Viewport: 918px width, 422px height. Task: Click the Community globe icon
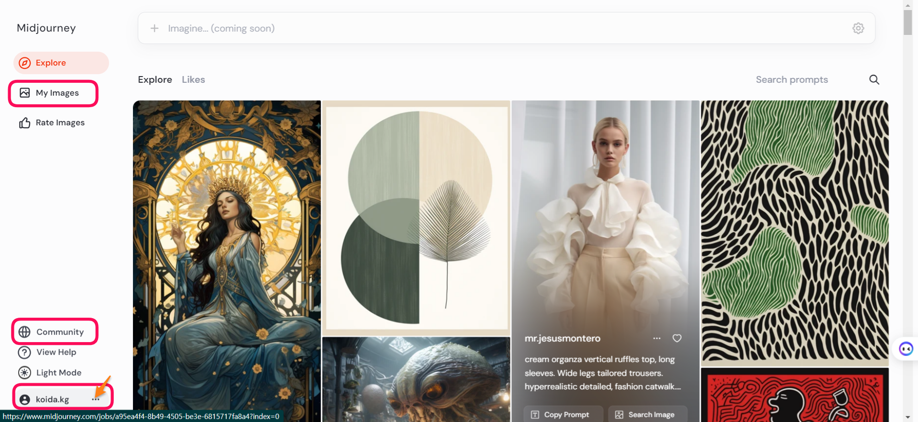tap(24, 332)
